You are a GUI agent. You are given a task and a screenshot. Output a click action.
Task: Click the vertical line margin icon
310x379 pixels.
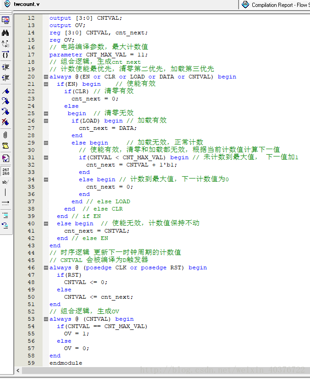point(5,192)
